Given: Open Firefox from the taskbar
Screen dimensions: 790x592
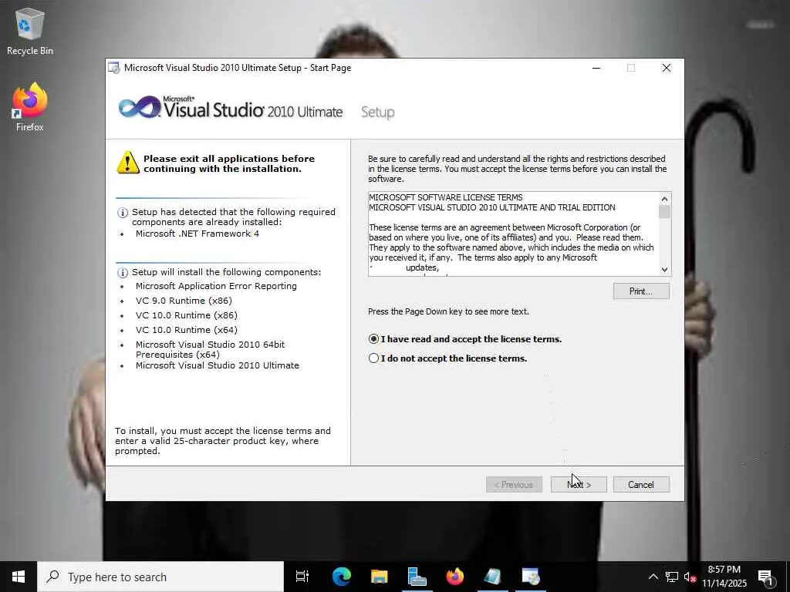Looking at the screenshot, I should tap(454, 577).
